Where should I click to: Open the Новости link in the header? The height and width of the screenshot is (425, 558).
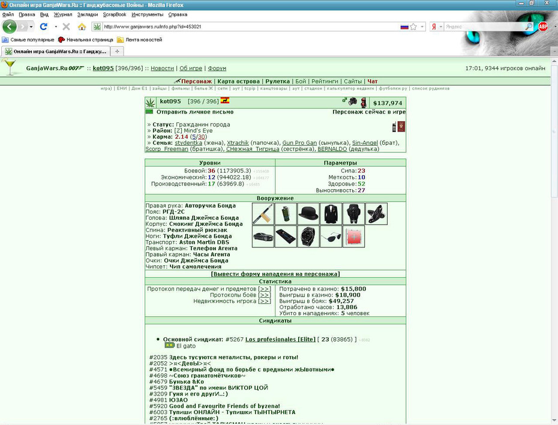pyautogui.click(x=162, y=68)
